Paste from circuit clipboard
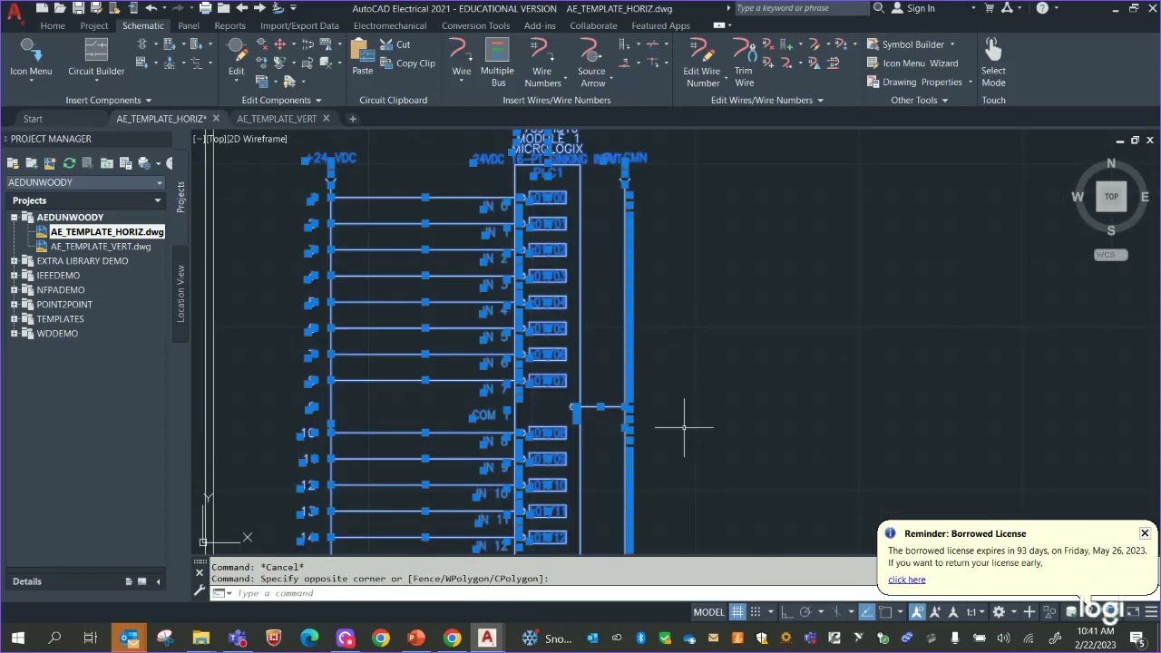 pyautogui.click(x=362, y=57)
